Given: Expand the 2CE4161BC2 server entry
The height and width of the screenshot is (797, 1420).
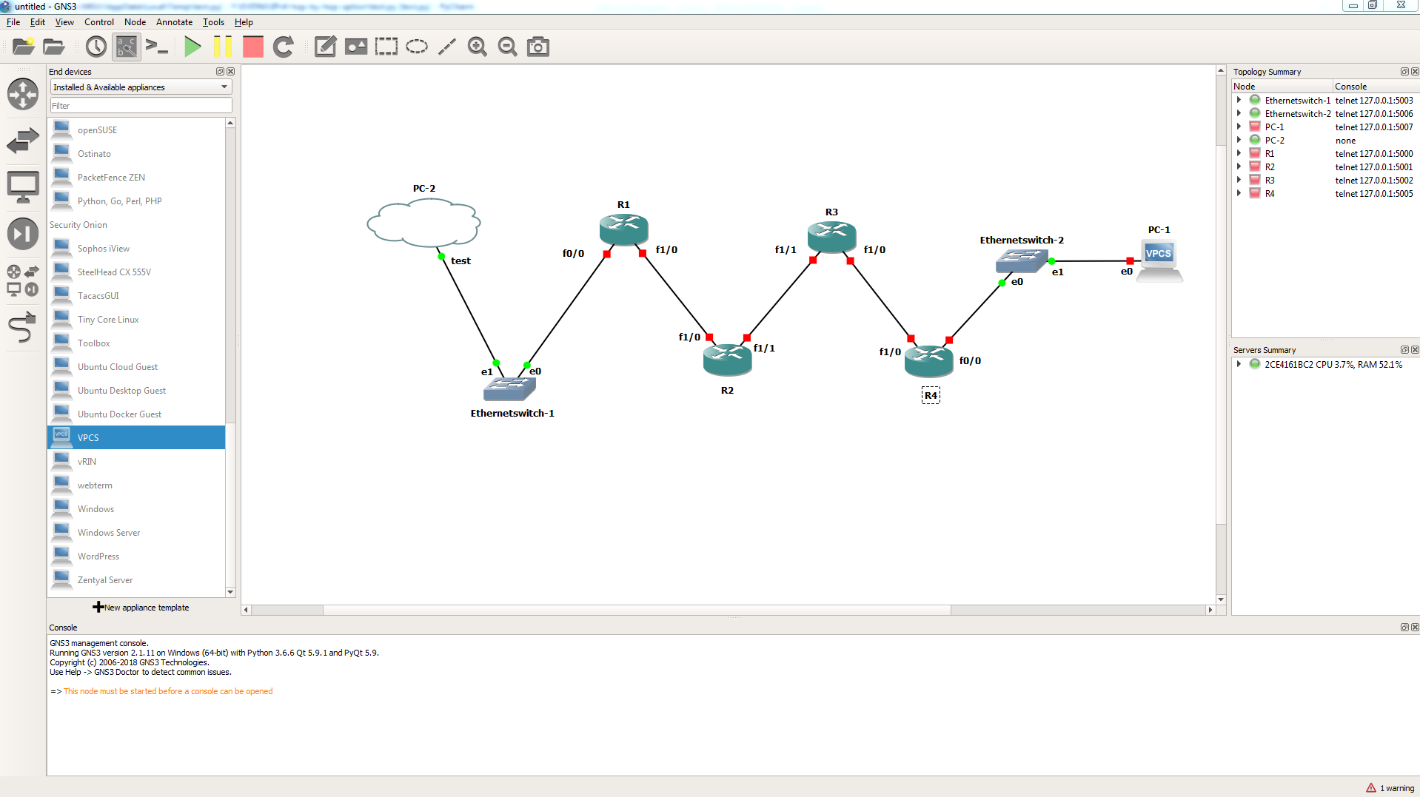Looking at the screenshot, I should point(1239,364).
